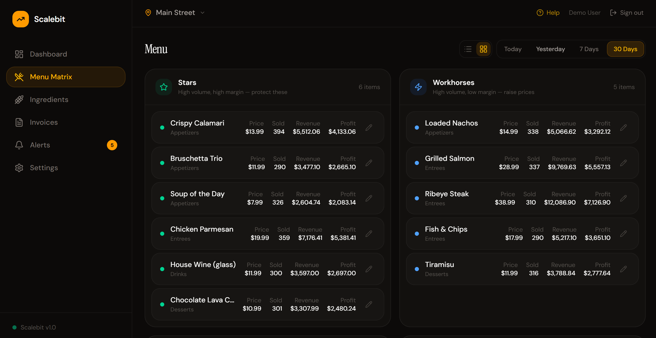Click pencil icon next to Tiramisu
Screen dimensions: 656x338
(x=623, y=269)
